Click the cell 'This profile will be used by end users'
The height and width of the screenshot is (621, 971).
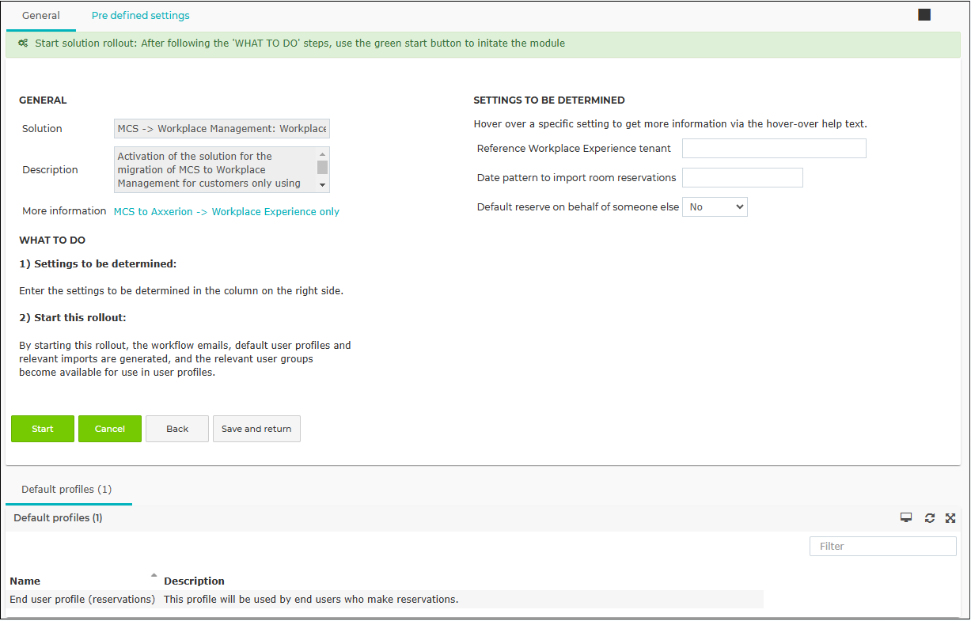coord(311,600)
